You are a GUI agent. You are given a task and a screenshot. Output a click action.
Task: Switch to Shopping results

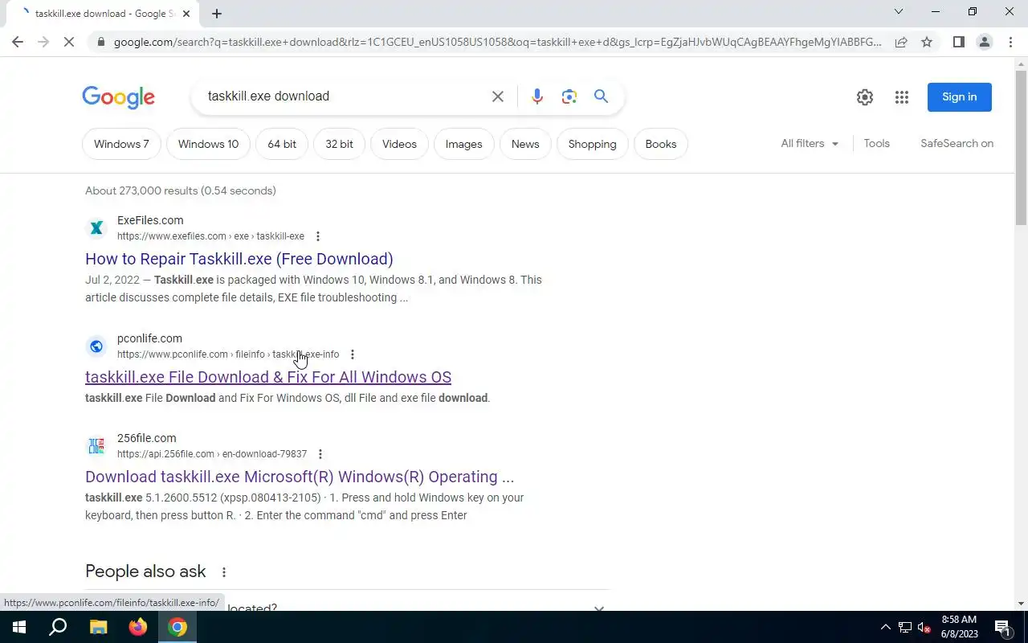point(593,145)
